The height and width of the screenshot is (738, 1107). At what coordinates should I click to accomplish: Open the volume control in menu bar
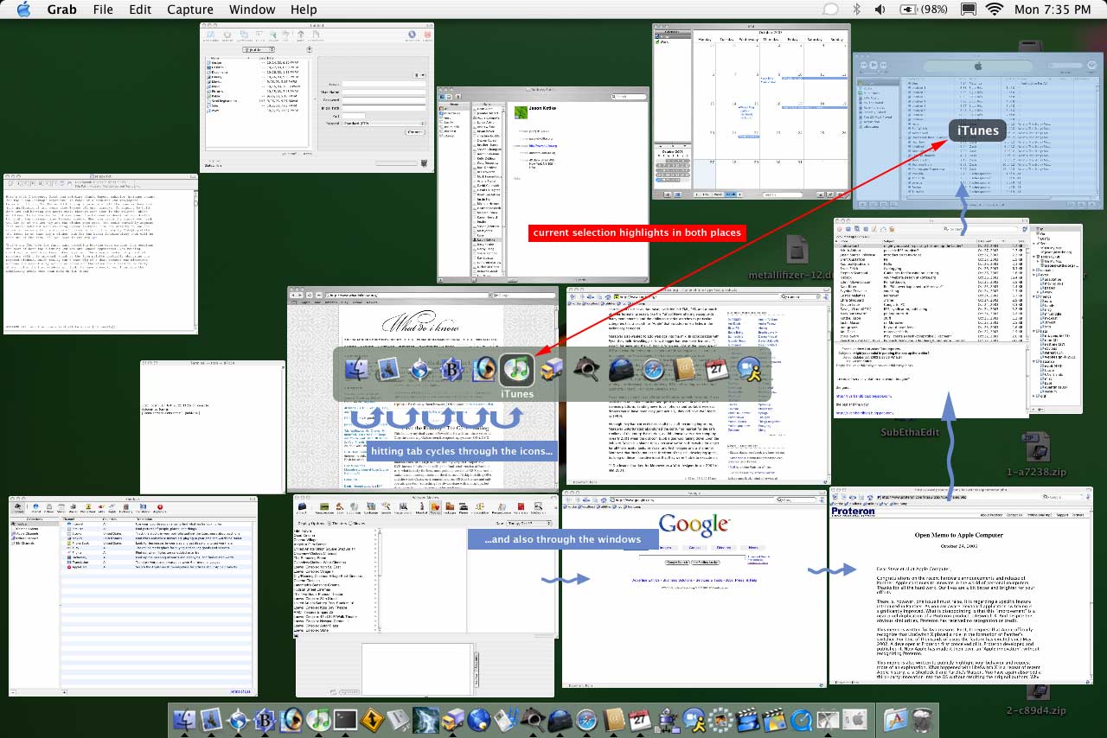[880, 10]
